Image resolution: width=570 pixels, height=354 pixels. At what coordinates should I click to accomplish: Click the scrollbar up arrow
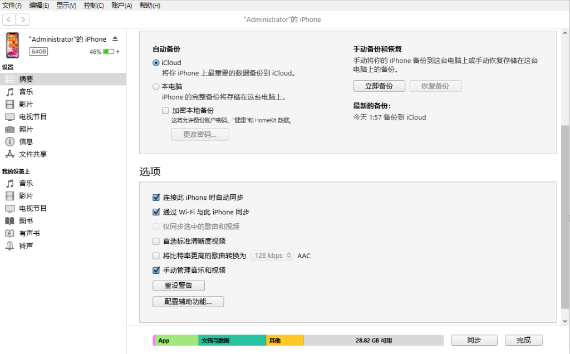(565, 33)
